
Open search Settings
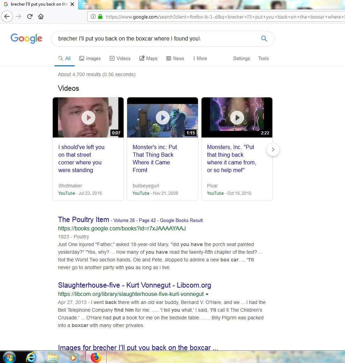pos(242,58)
